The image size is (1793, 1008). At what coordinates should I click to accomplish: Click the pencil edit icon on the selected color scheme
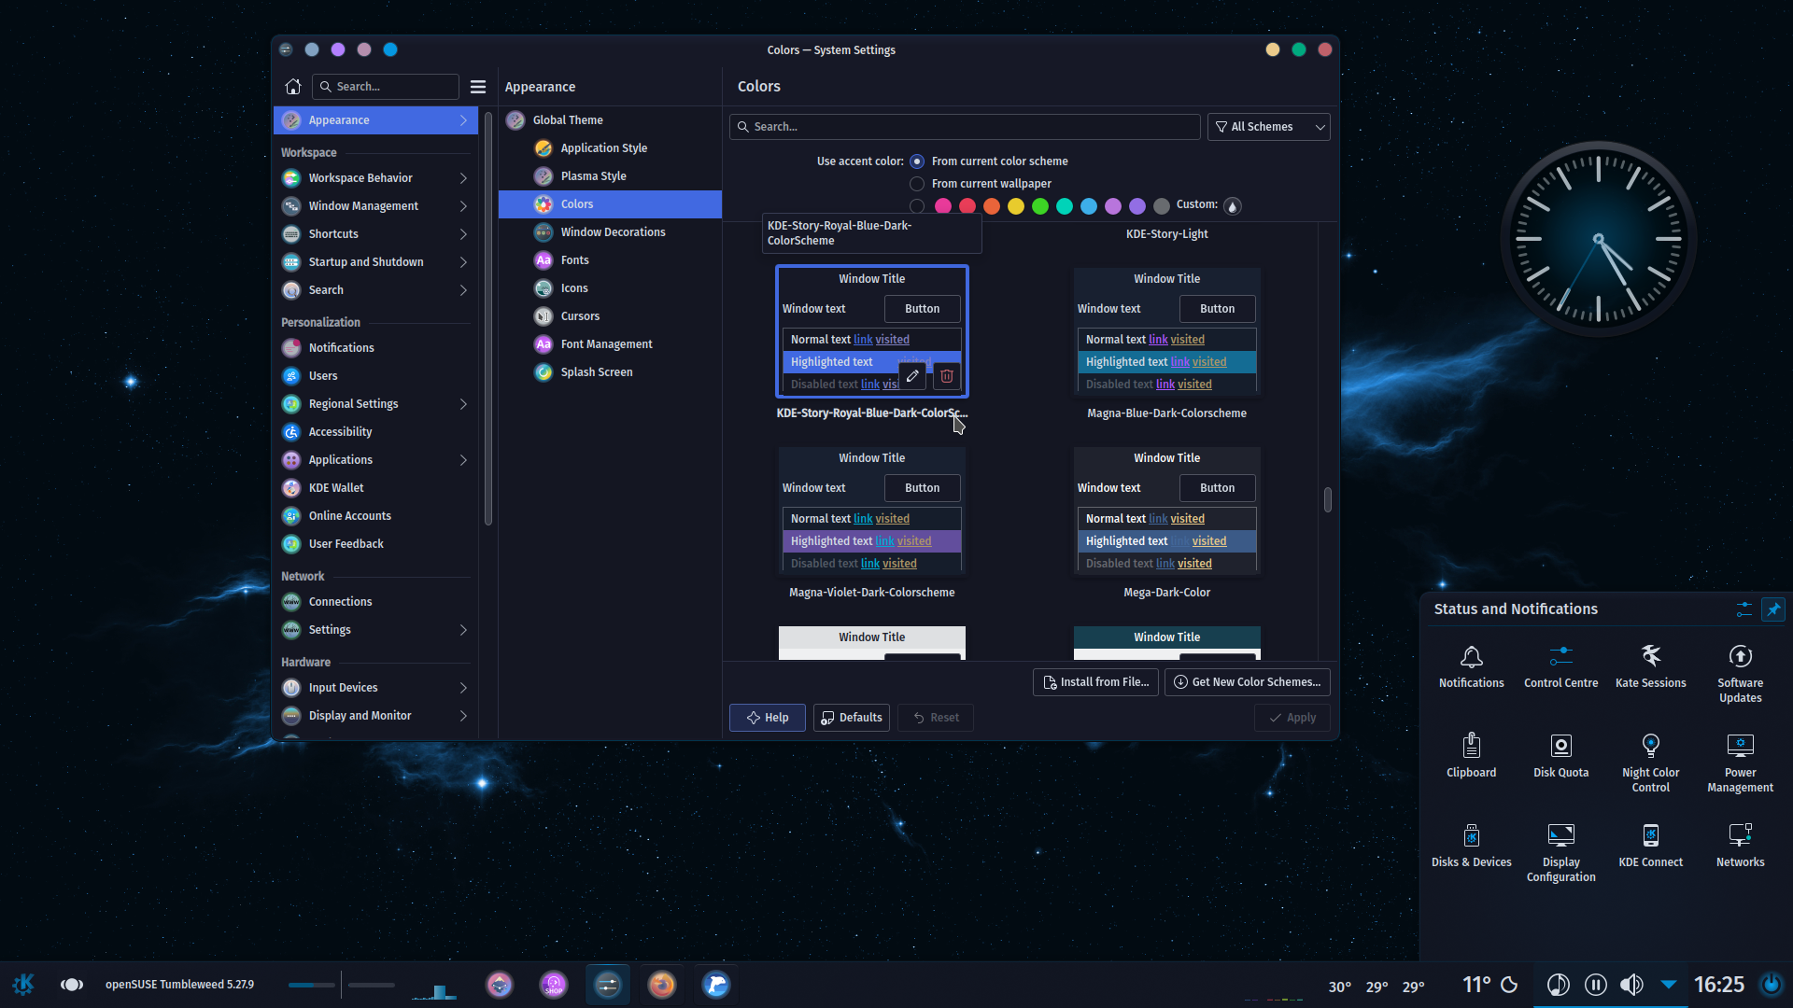912,376
